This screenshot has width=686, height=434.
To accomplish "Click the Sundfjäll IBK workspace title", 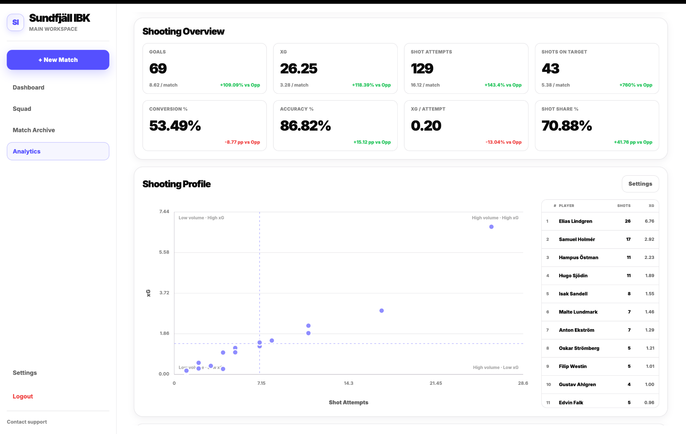I will click(x=60, y=18).
